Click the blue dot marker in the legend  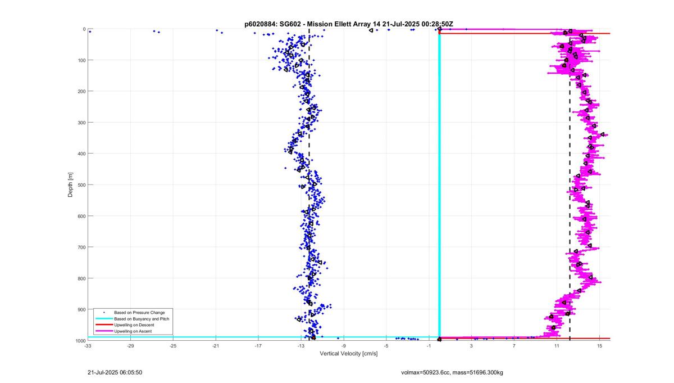pyautogui.click(x=104, y=312)
